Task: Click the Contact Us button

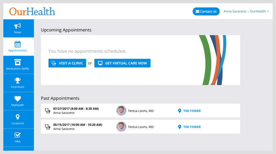Action: (x=206, y=11)
